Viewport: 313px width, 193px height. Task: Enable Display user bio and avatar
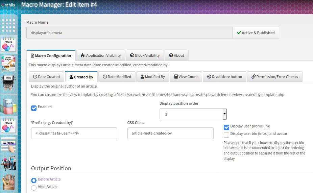pyautogui.click(x=226, y=135)
